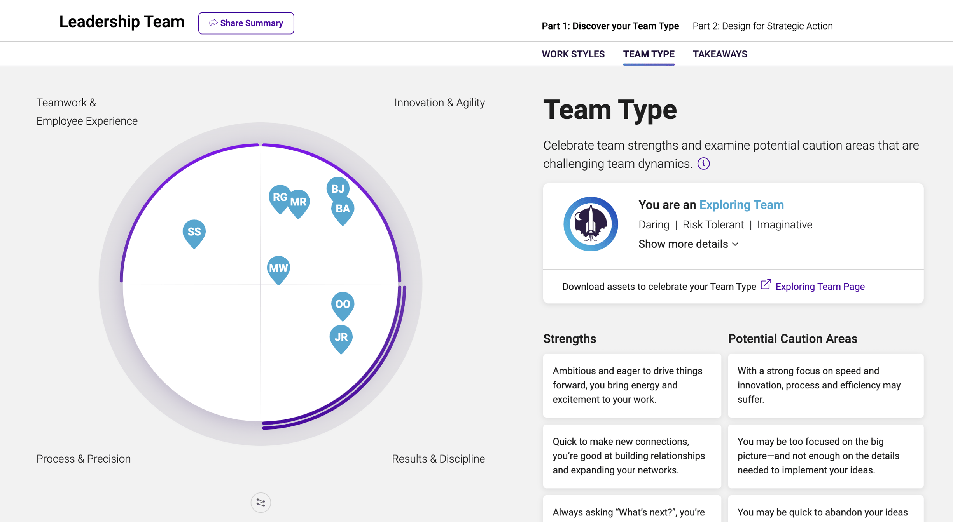Click the RG pin on the team map

click(279, 197)
